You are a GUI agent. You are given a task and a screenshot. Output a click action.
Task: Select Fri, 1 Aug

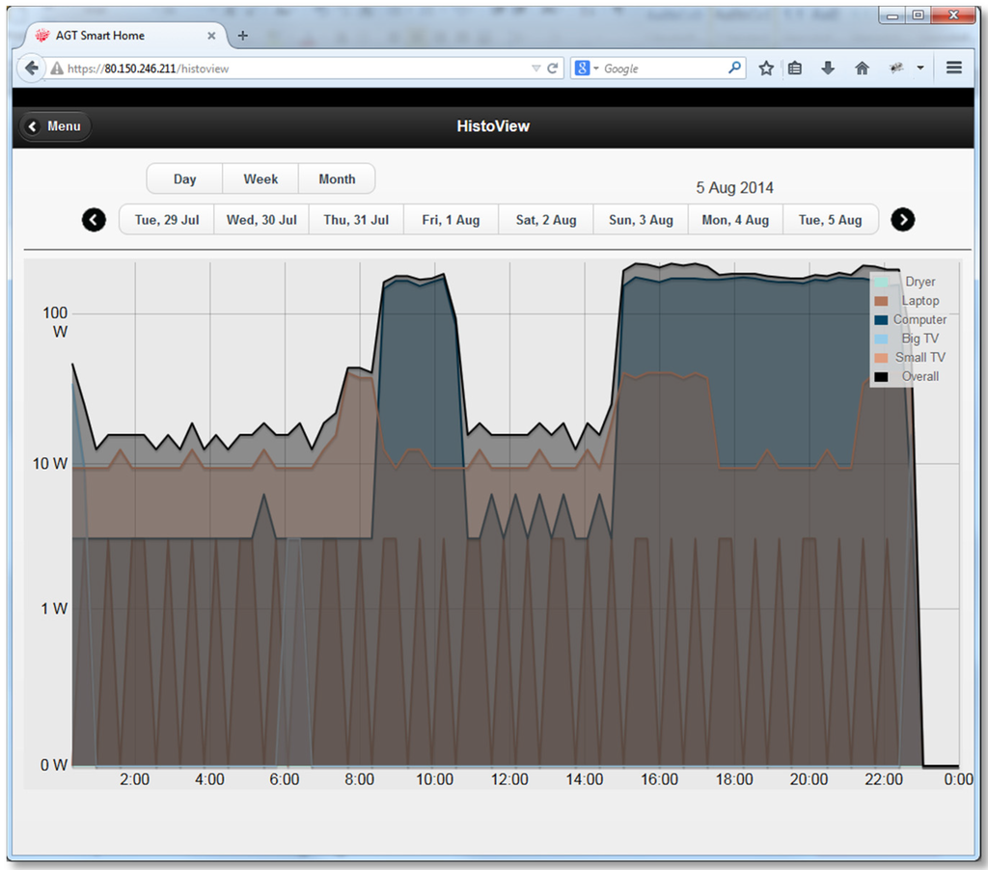pyautogui.click(x=452, y=220)
